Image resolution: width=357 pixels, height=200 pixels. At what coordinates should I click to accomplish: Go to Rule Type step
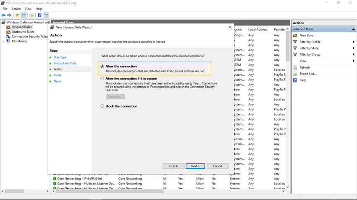[60, 57]
